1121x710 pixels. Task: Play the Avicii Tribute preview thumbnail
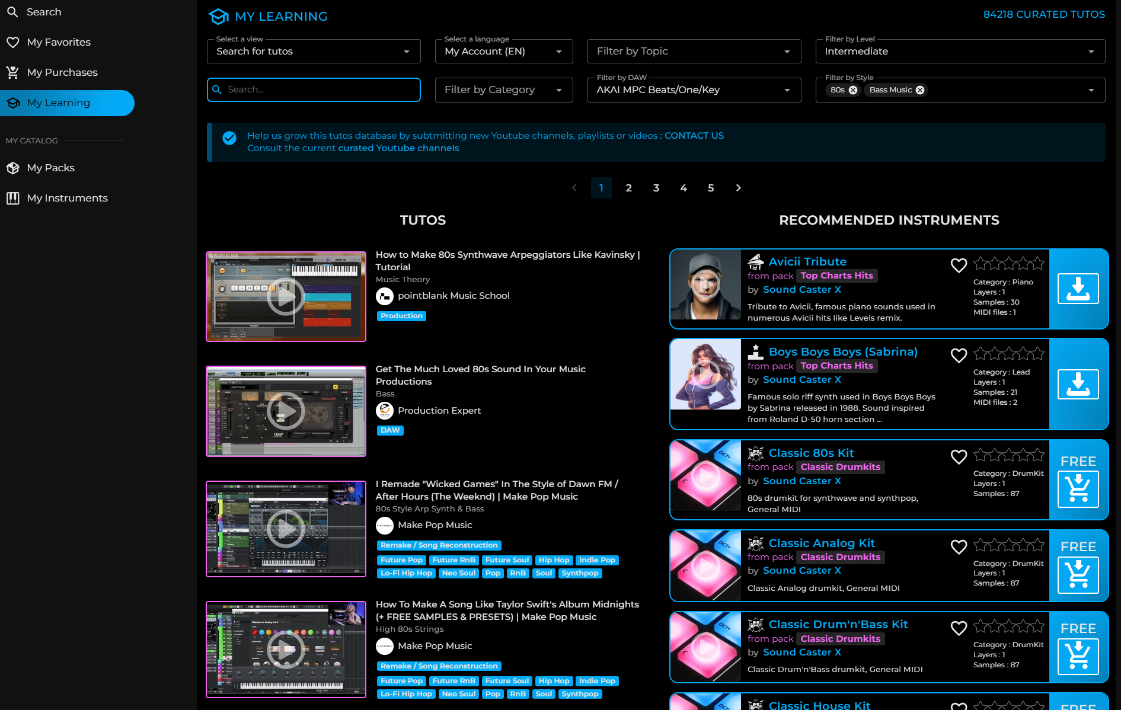coord(705,285)
